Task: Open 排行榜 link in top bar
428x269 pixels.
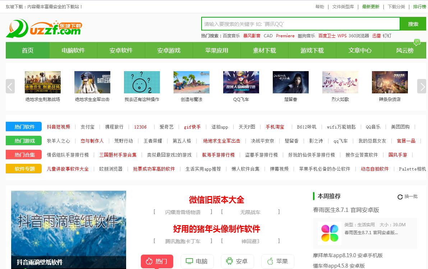Action: click(x=419, y=6)
